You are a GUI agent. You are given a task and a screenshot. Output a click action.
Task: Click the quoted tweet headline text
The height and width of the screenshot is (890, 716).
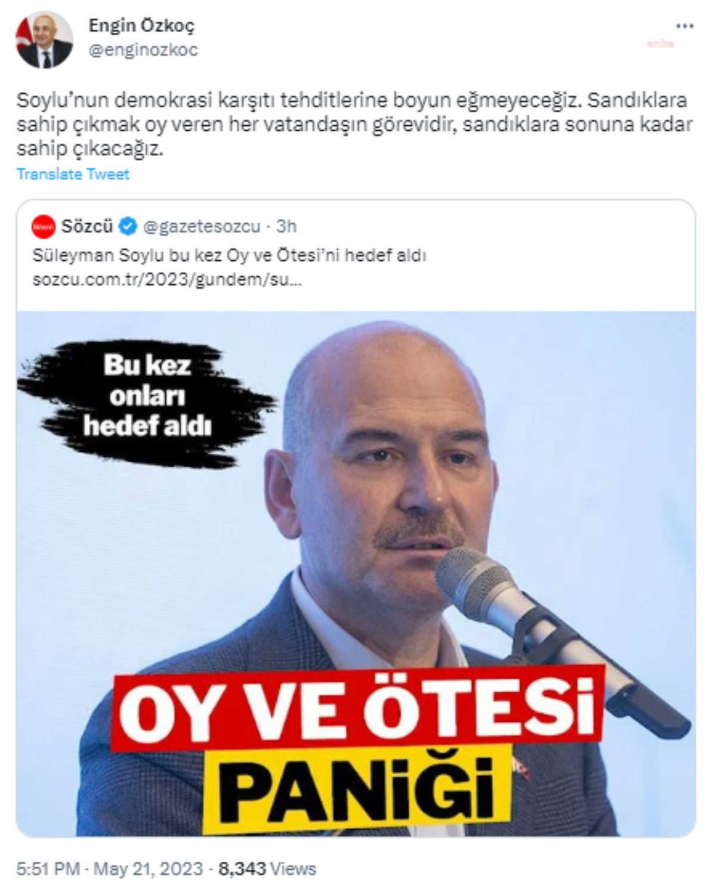click(x=229, y=255)
